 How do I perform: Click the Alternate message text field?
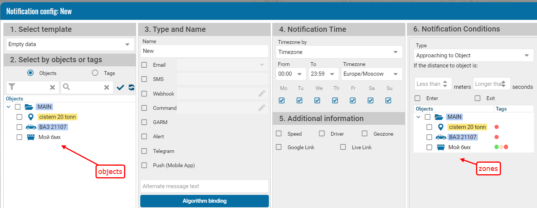[x=204, y=186]
